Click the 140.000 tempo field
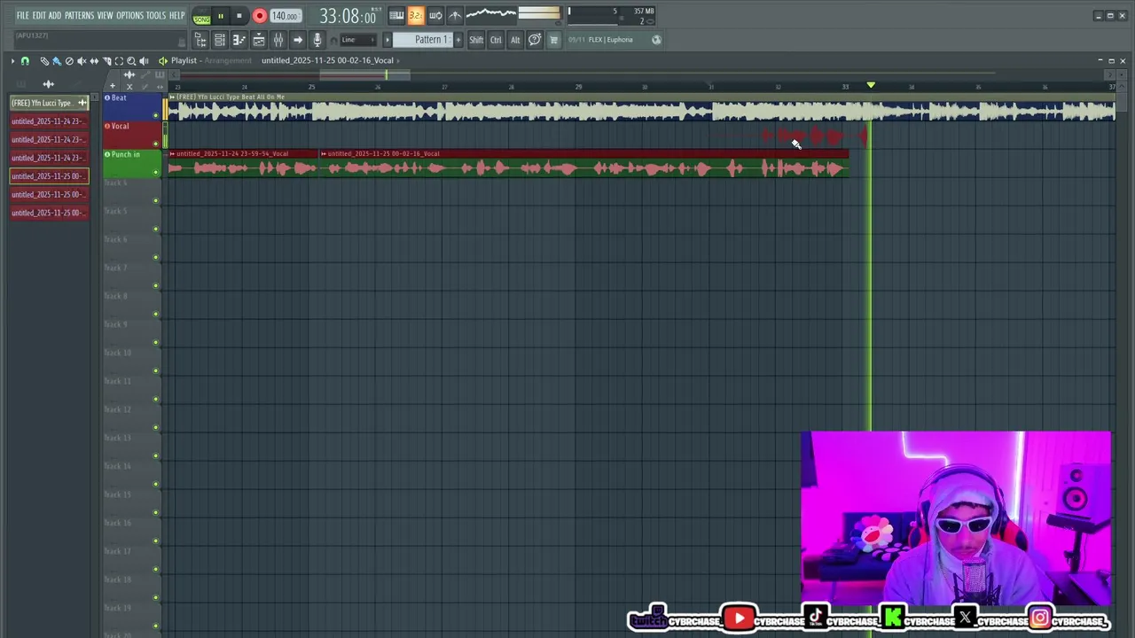The height and width of the screenshot is (638, 1135). [x=285, y=16]
